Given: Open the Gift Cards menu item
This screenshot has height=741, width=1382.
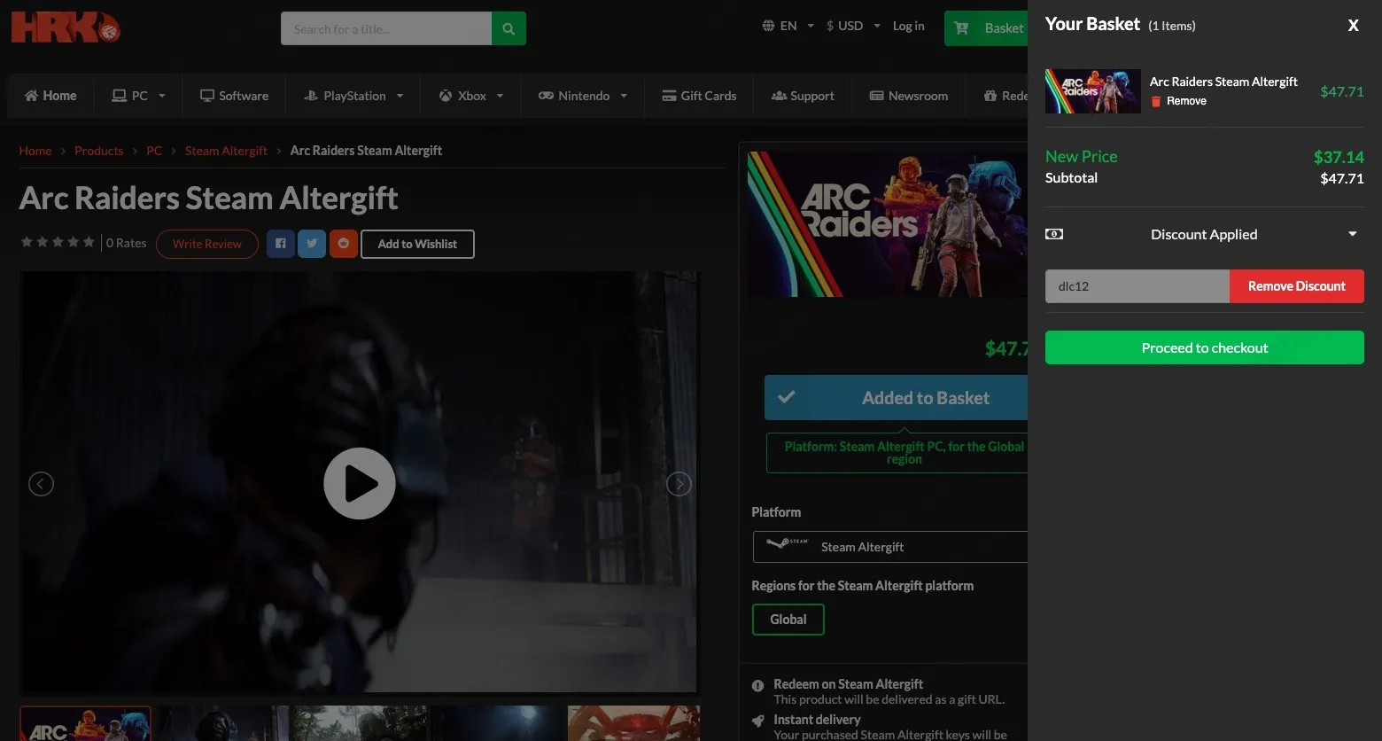Looking at the screenshot, I should [x=699, y=96].
